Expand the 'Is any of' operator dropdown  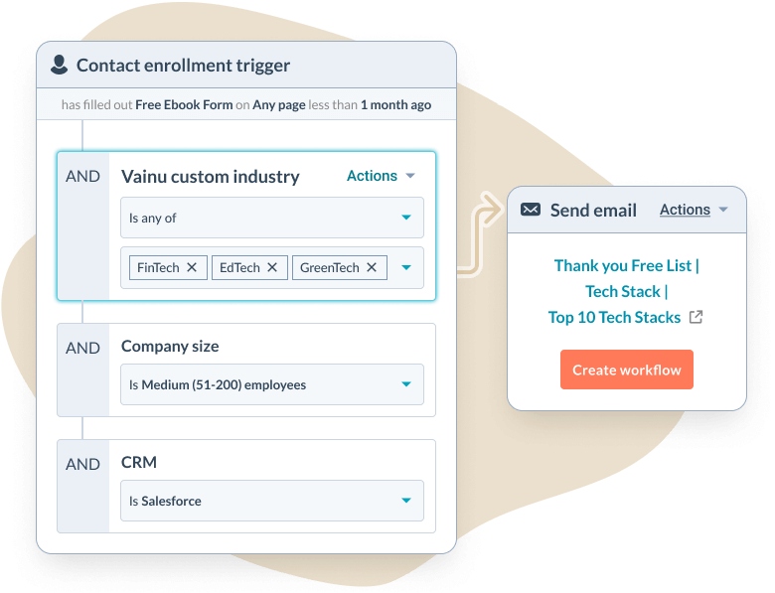click(405, 218)
